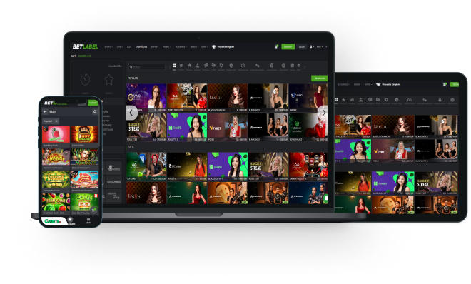Open favorites star icon in laptop sidebar
Viewport: 471px width, 284px height.
pyautogui.click(x=109, y=80)
